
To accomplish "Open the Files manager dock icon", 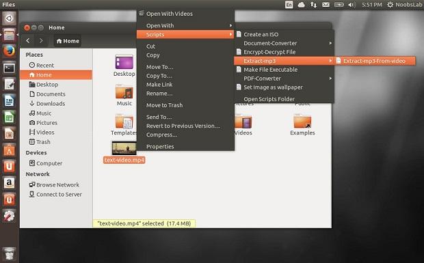I will (x=9, y=35).
